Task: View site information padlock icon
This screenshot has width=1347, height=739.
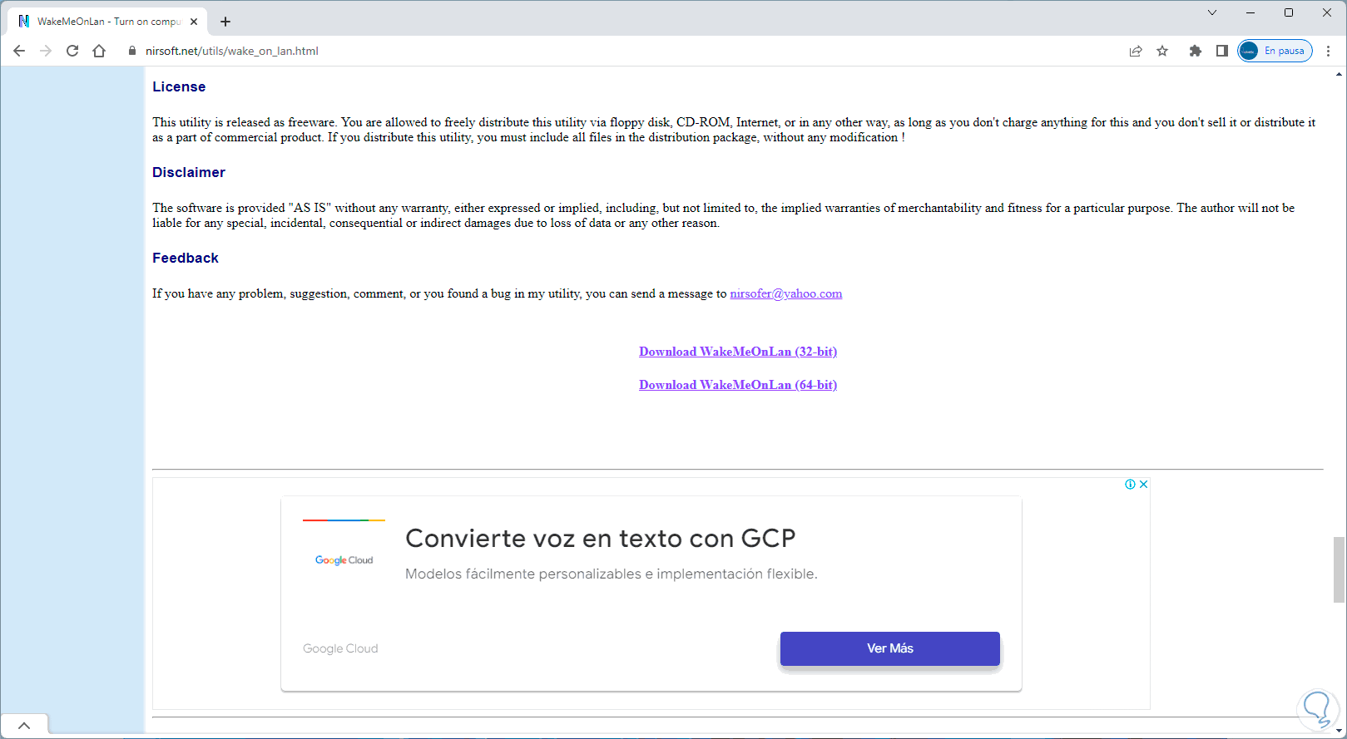Action: click(131, 51)
